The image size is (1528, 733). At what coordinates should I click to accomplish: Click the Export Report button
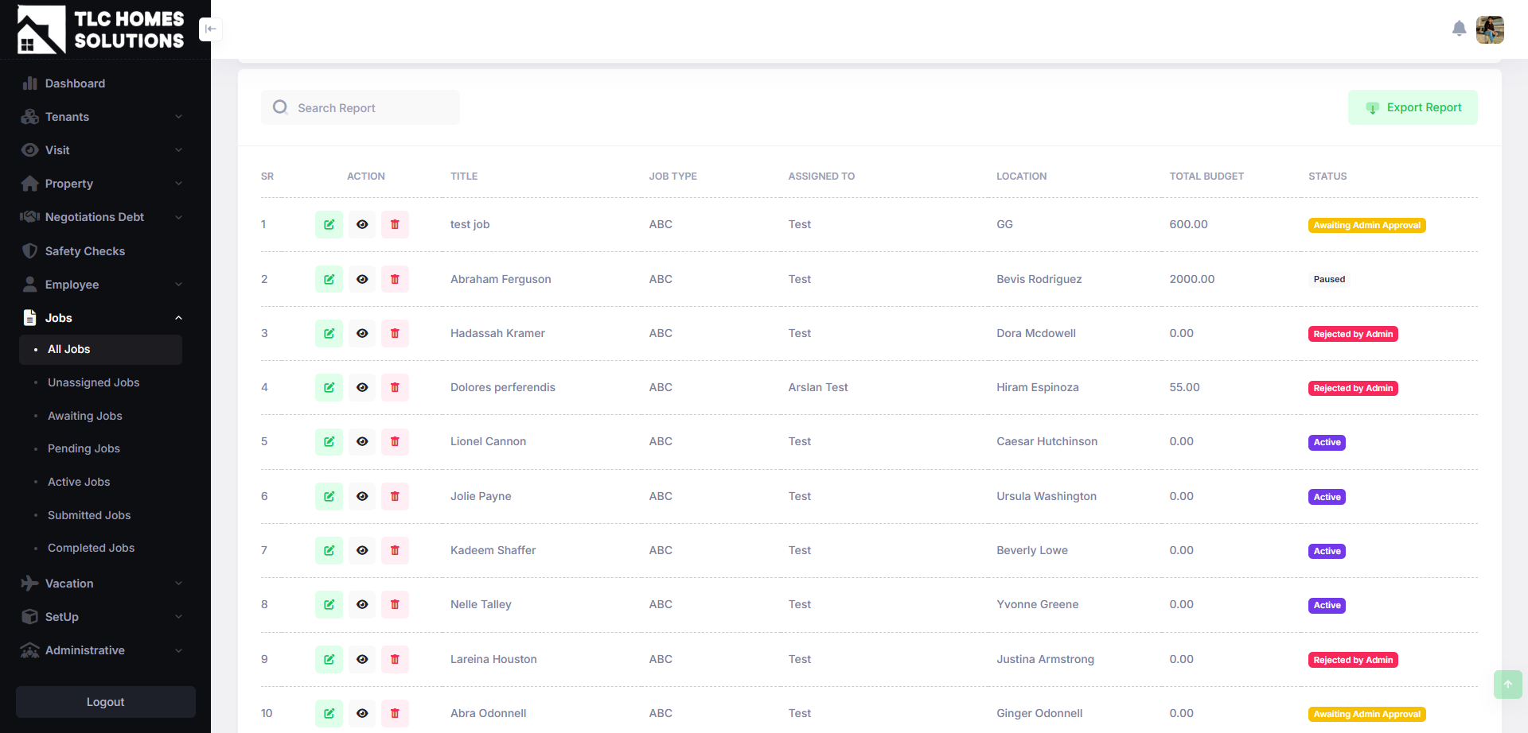pos(1413,107)
